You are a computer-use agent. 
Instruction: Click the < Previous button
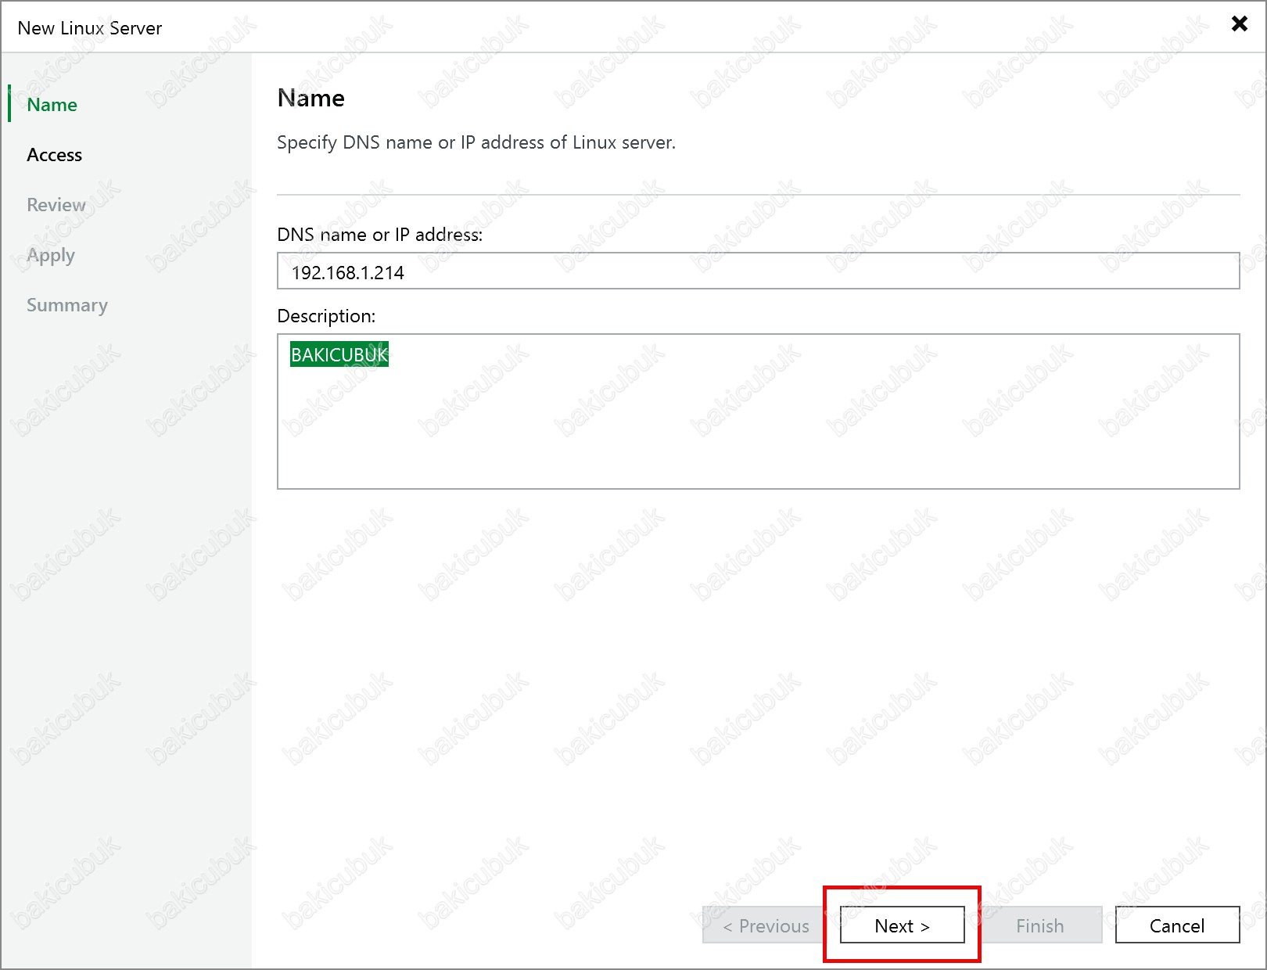coord(765,925)
